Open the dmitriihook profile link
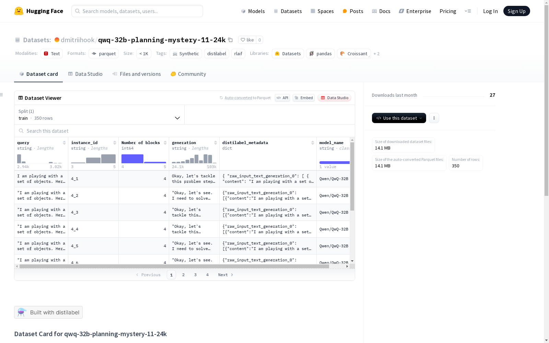This screenshot has width=549, height=343. (78, 40)
